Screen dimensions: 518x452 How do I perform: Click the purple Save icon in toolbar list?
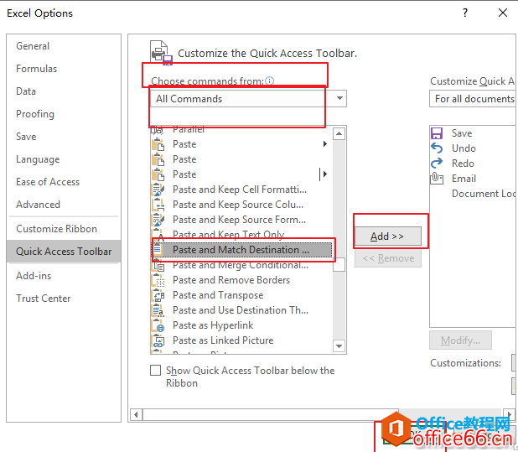pyautogui.click(x=437, y=133)
